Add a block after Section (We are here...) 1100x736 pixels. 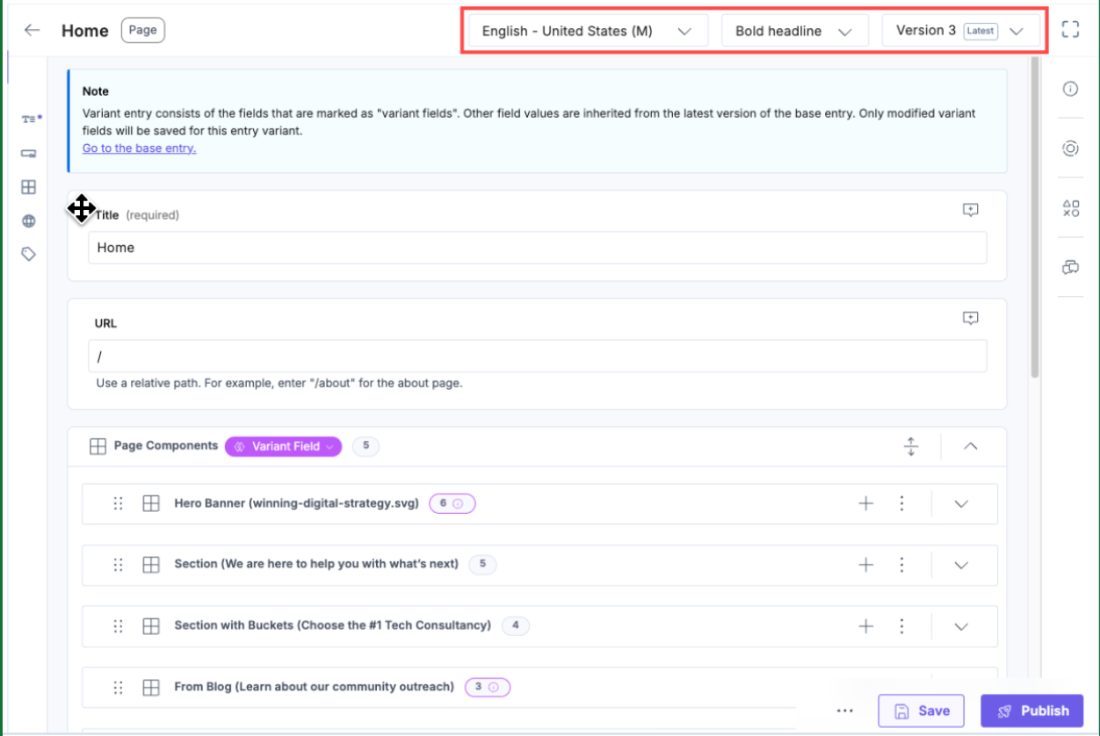(866, 565)
